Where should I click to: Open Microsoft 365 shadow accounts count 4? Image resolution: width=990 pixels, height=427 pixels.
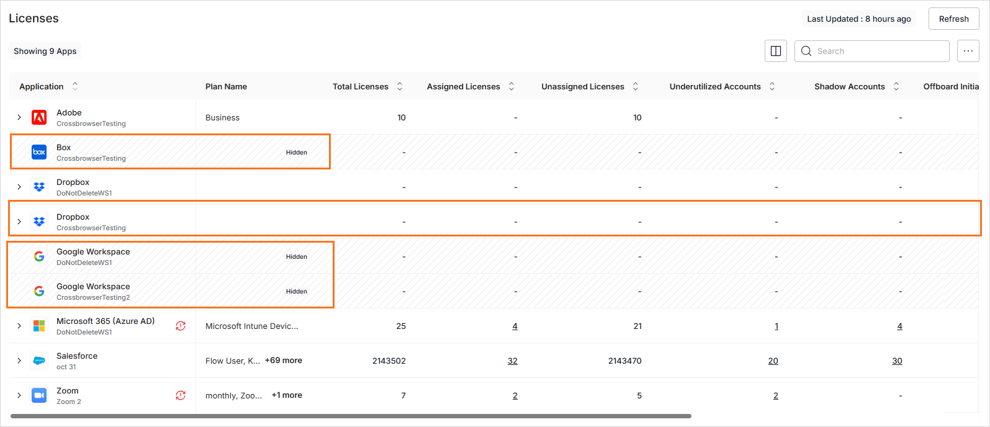[900, 326]
